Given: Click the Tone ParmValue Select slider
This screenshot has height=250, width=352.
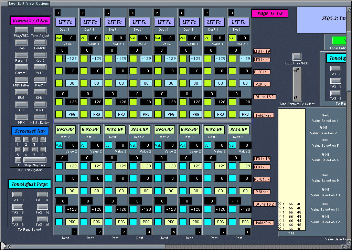Looking at the screenshot, I should click(297, 84).
